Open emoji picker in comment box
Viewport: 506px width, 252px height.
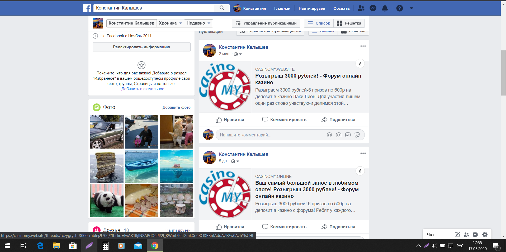(x=329, y=135)
